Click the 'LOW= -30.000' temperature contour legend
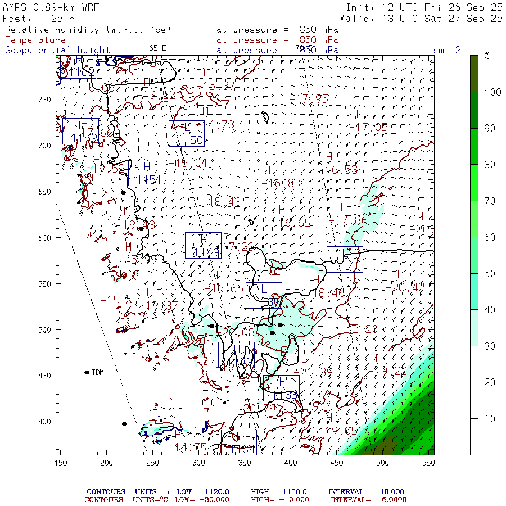 click(x=202, y=500)
